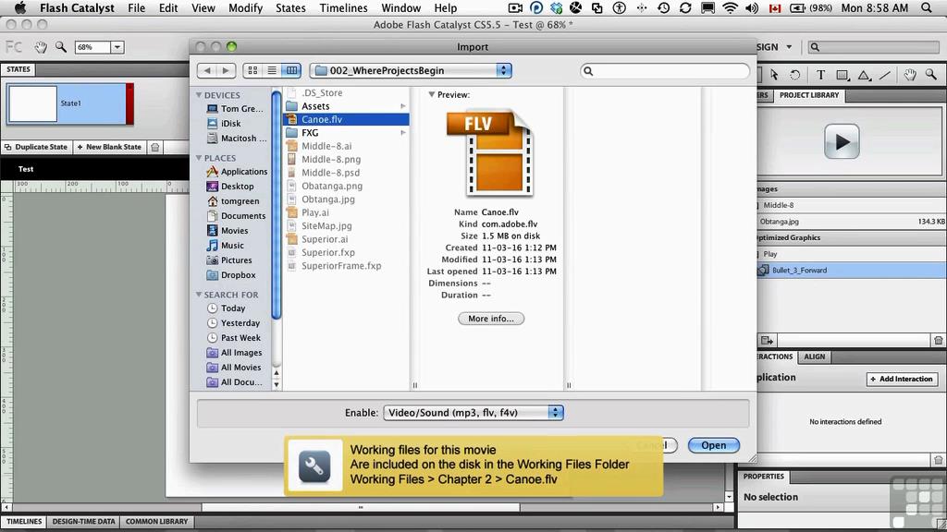Click New Blank State button
The image size is (947, 532).
(x=109, y=147)
